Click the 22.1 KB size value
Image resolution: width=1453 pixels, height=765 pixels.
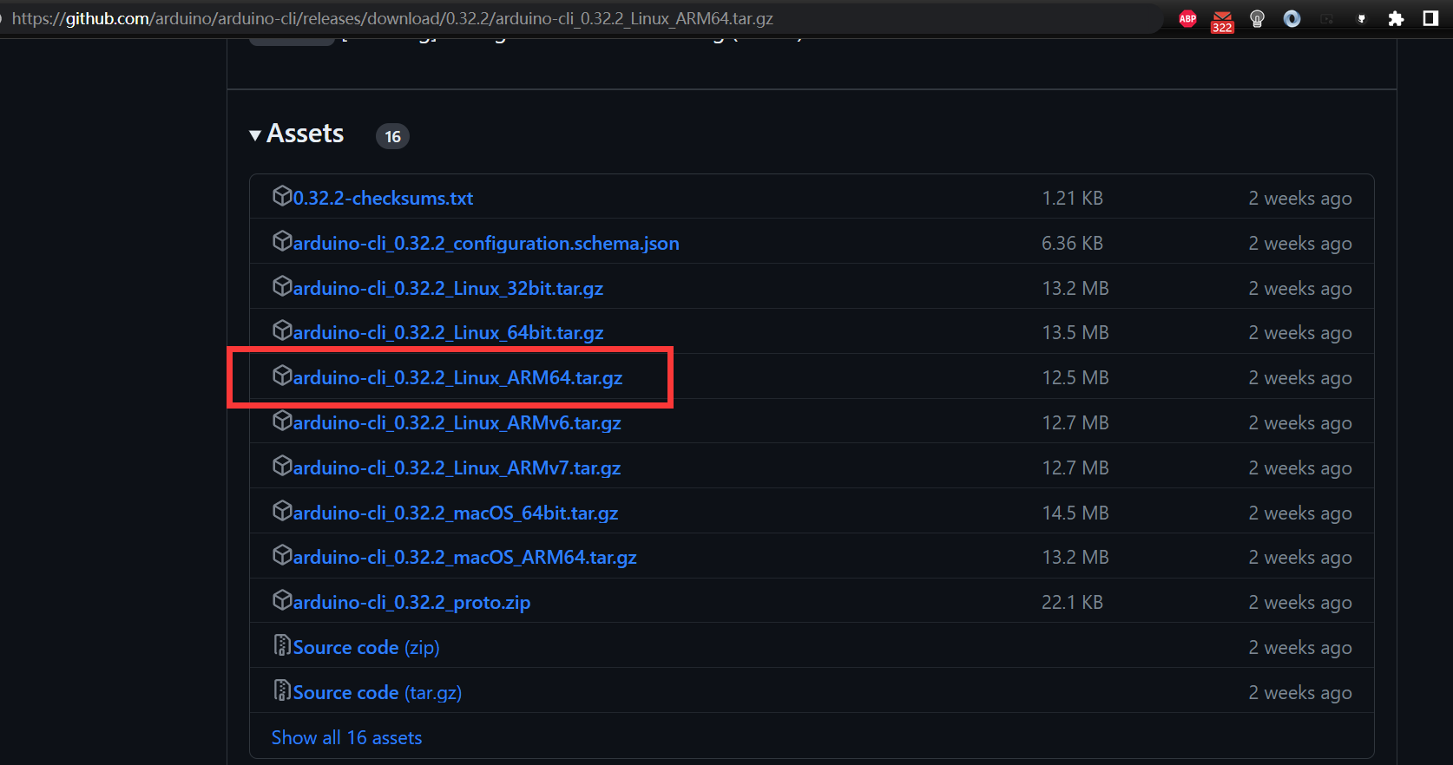[x=1072, y=603]
